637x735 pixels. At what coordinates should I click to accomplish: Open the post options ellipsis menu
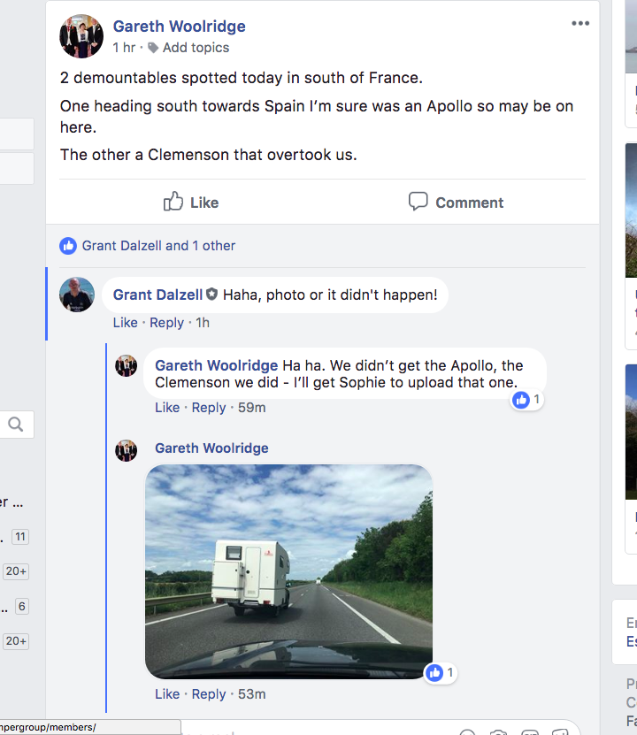click(x=580, y=24)
